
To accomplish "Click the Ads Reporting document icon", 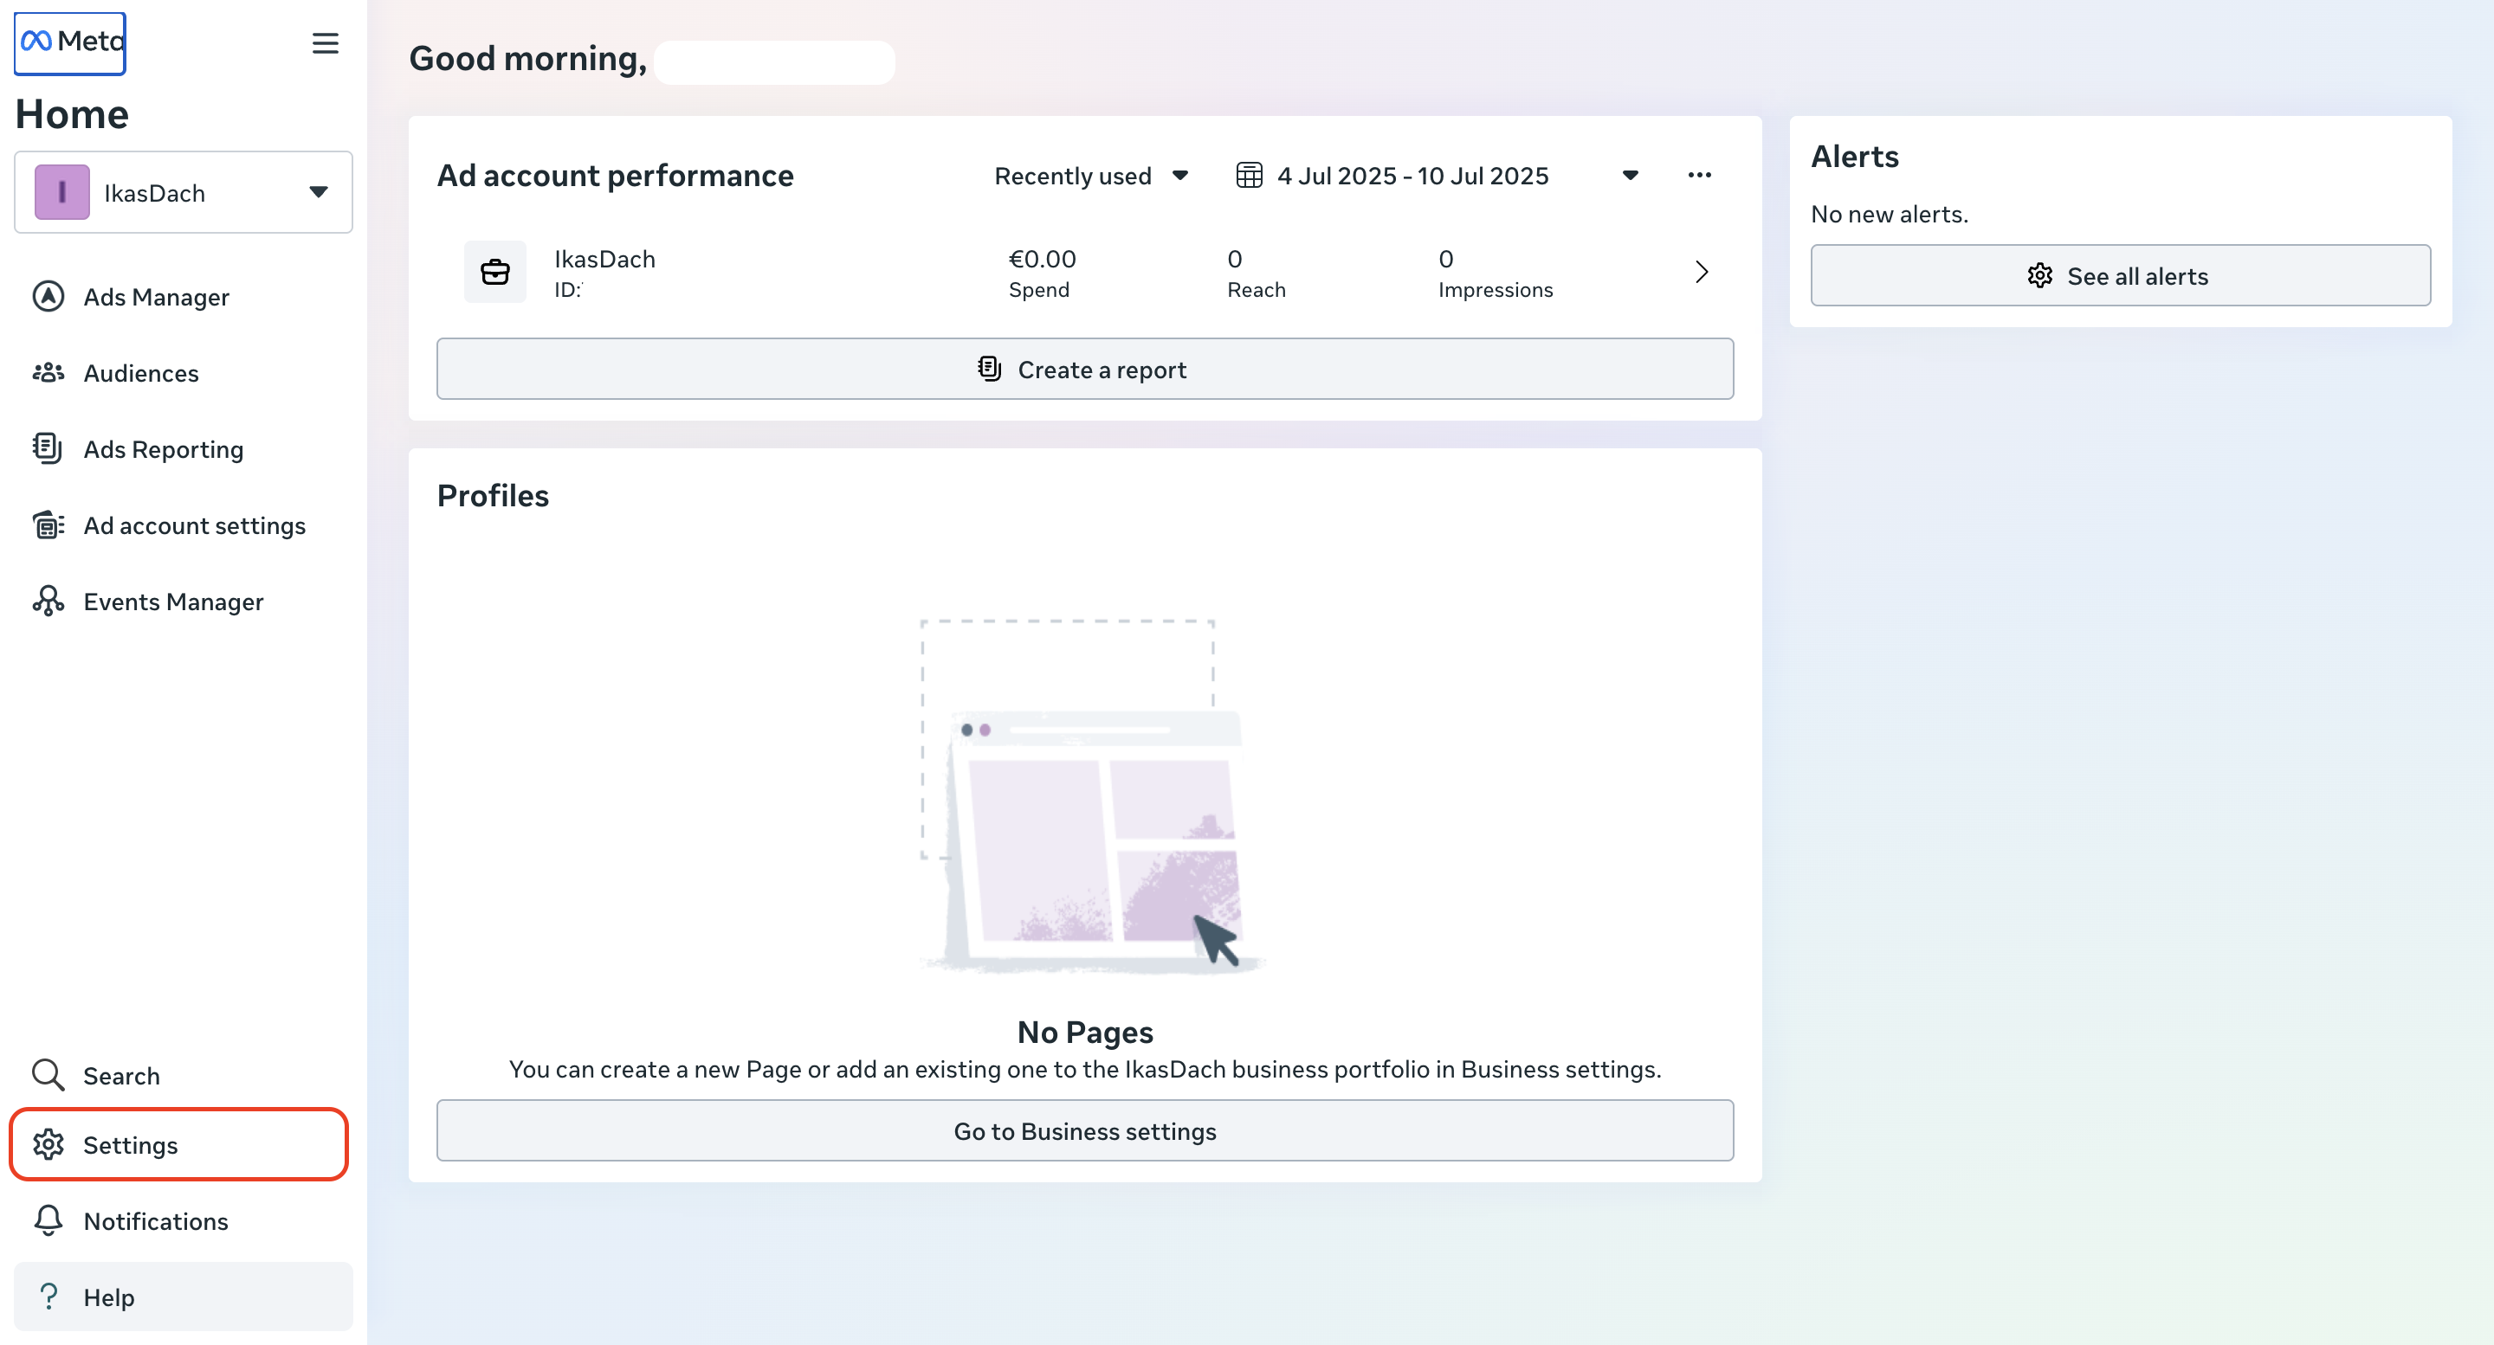I will pos(48,448).
